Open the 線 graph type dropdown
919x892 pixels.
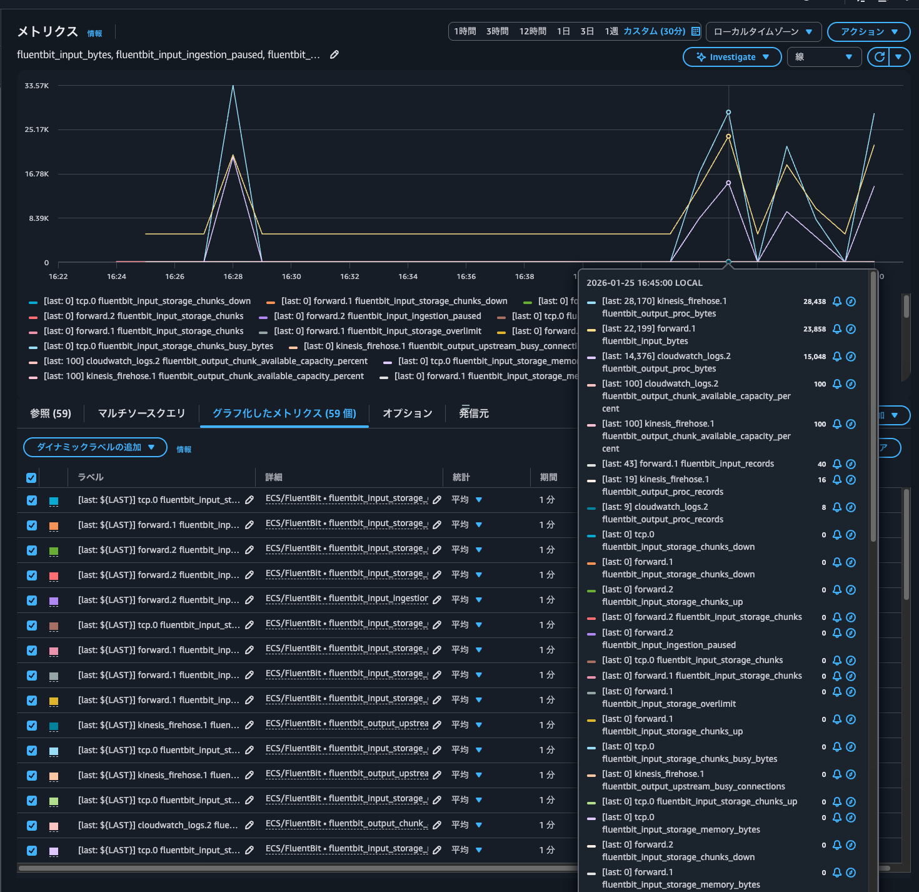click(823, 57)
